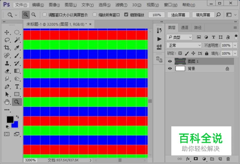
Task: Select the Dodge tool
Action: pos(17,79)
